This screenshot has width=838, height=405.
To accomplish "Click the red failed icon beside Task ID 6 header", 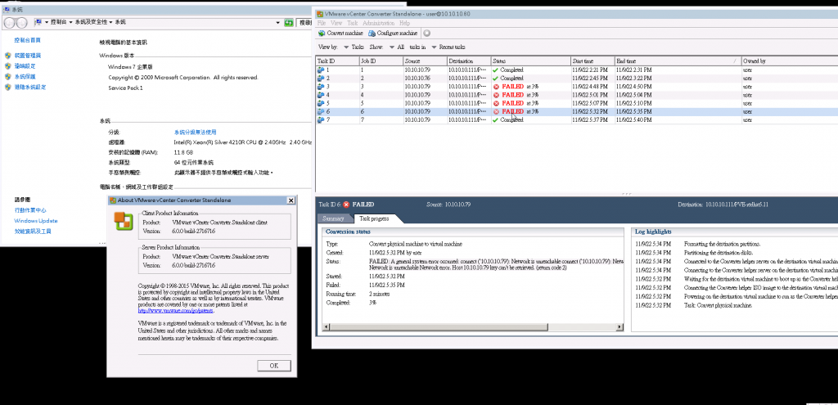I will click(346, 205).
